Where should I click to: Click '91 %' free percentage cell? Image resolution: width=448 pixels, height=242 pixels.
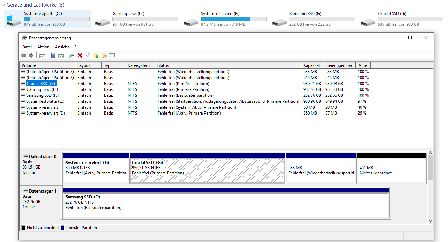[362, 101]
